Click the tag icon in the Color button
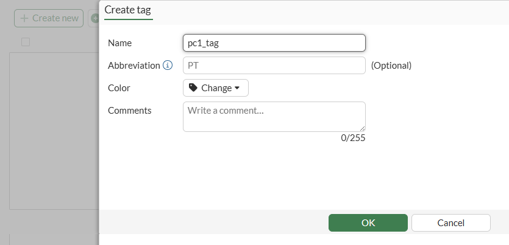Screen dimensions: 509x245 pos(193,88)
